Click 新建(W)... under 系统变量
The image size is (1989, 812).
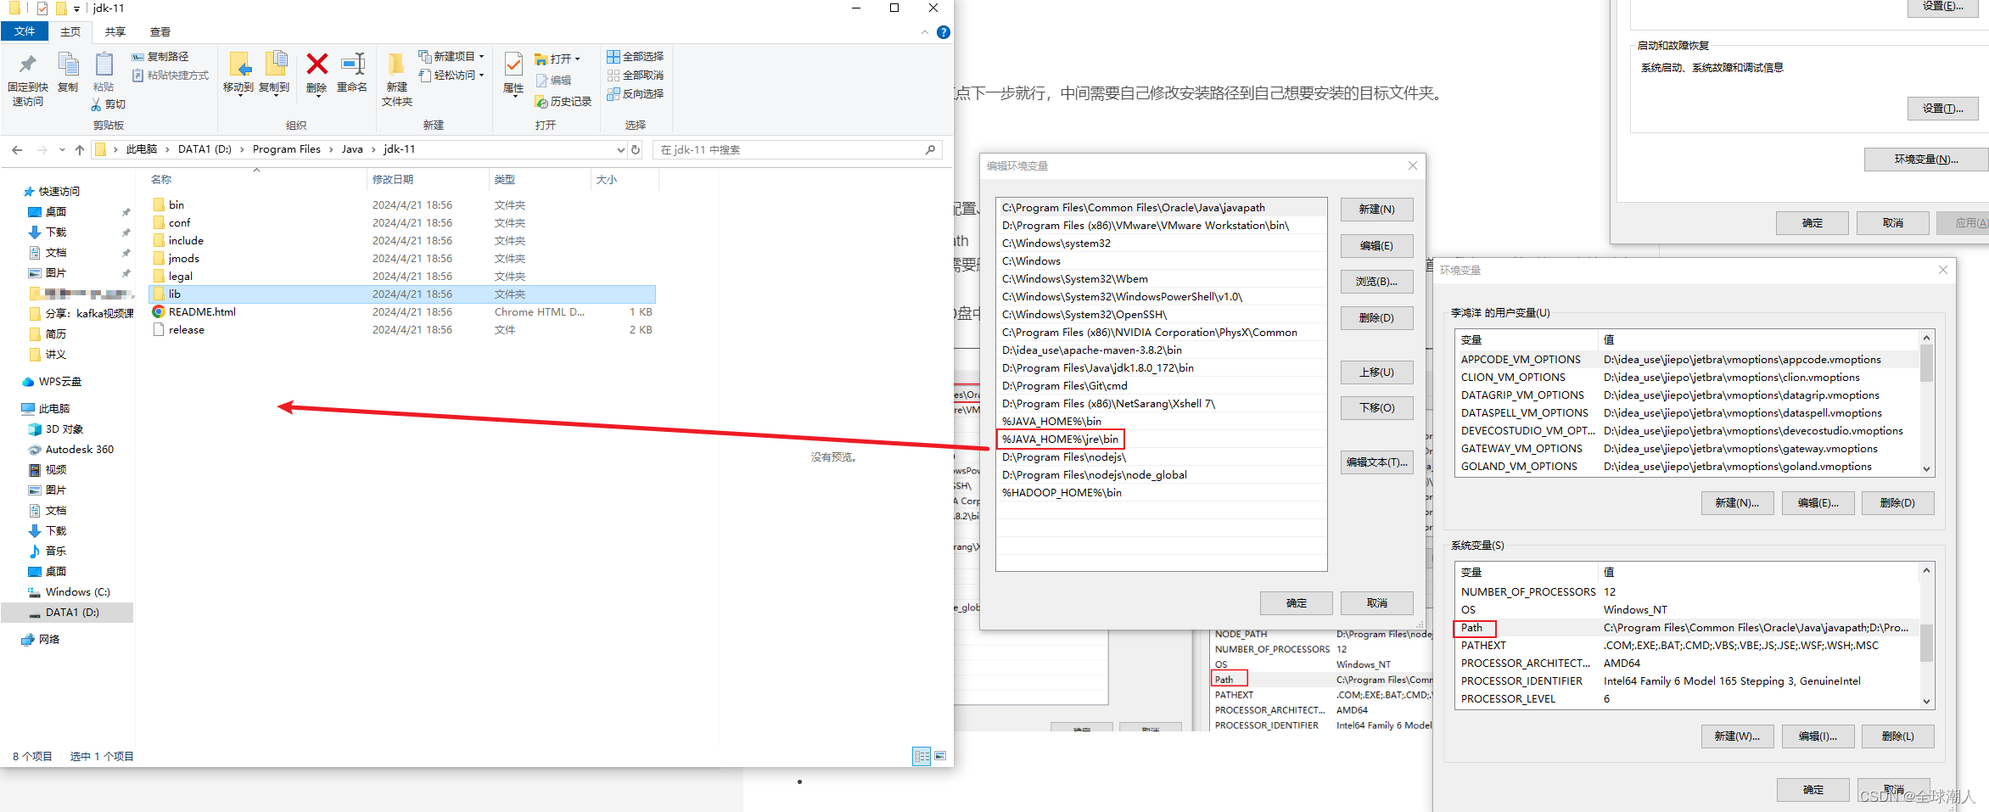tap(1737, 736)
